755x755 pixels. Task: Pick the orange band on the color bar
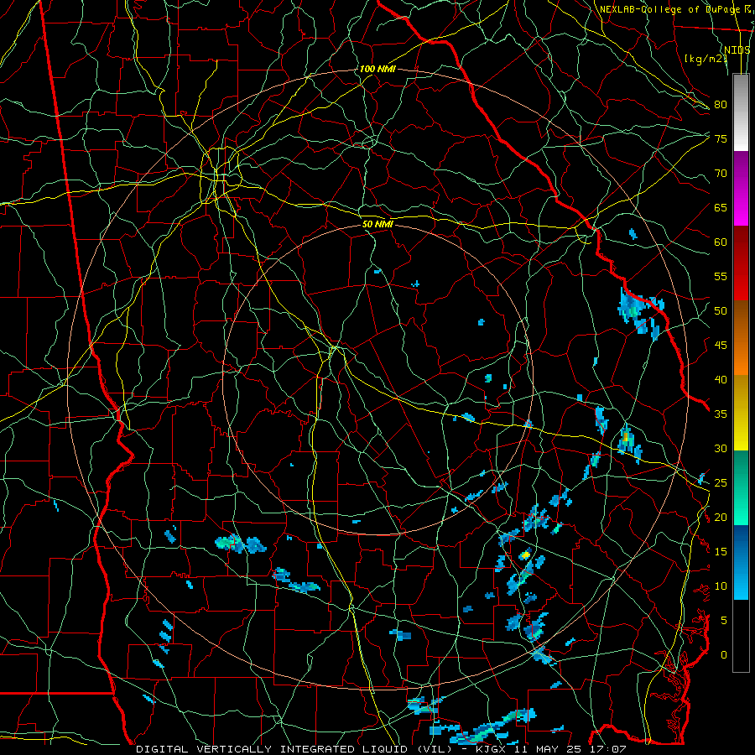(741, 338)
